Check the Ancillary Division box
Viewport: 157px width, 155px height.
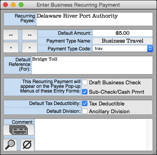point(85,111)
